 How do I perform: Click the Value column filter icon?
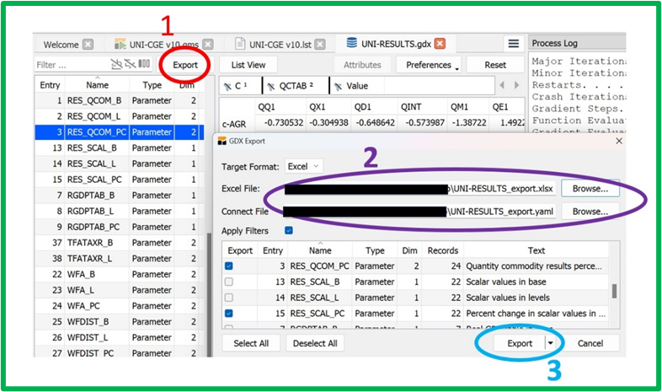(x=337, y=86)
